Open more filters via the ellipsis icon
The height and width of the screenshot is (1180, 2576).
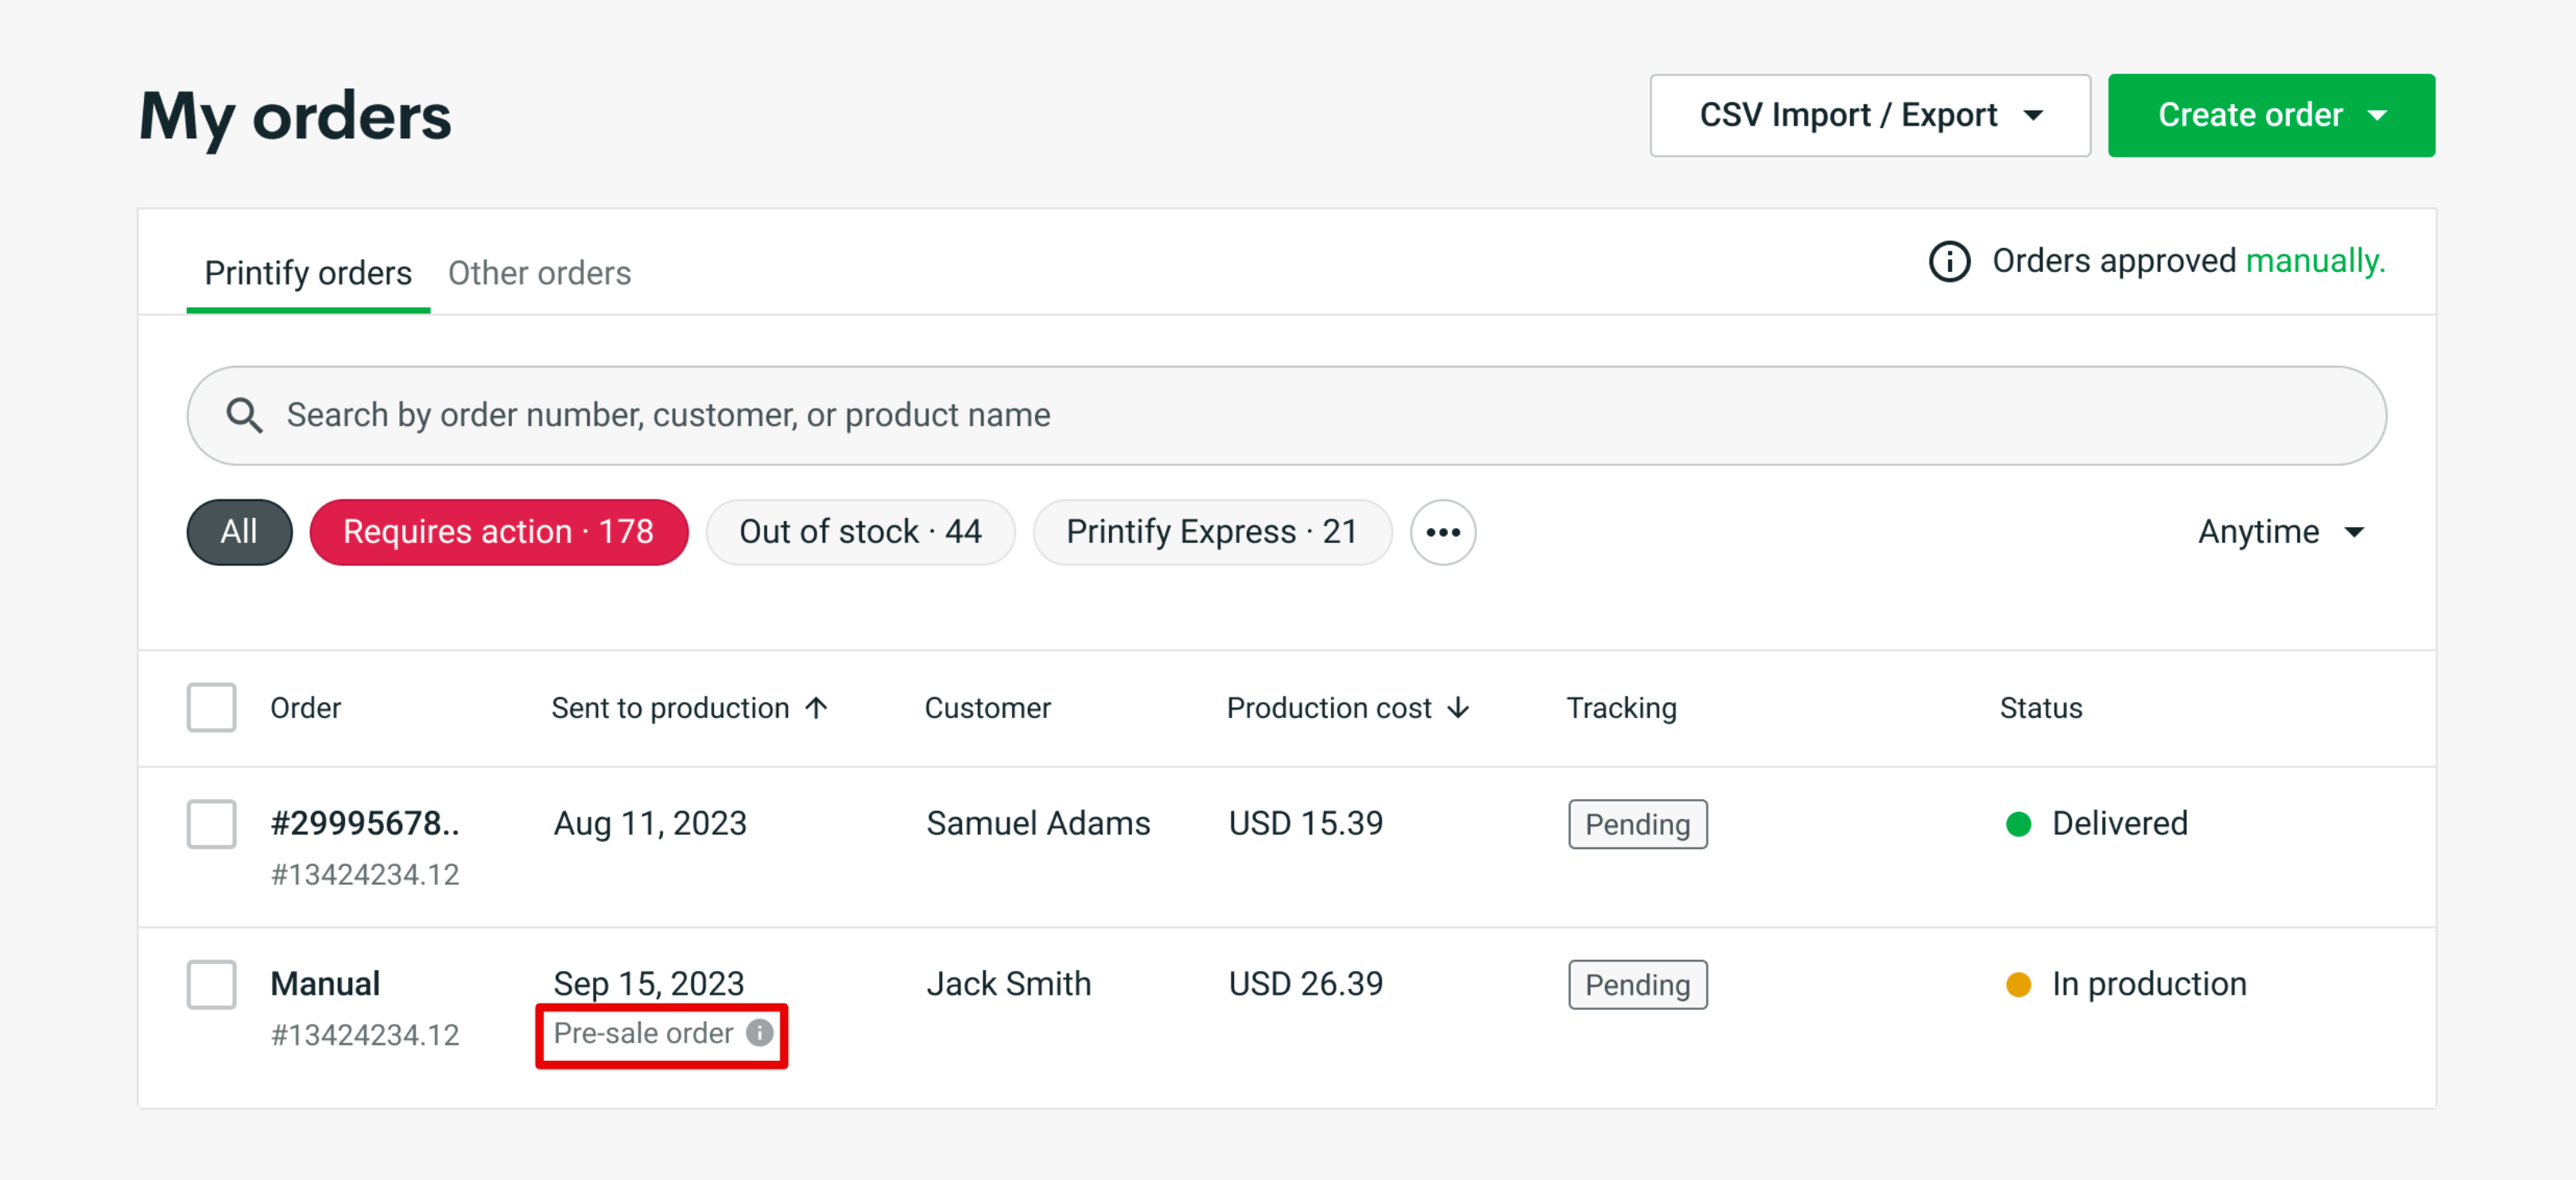(x=1443, y=531)
